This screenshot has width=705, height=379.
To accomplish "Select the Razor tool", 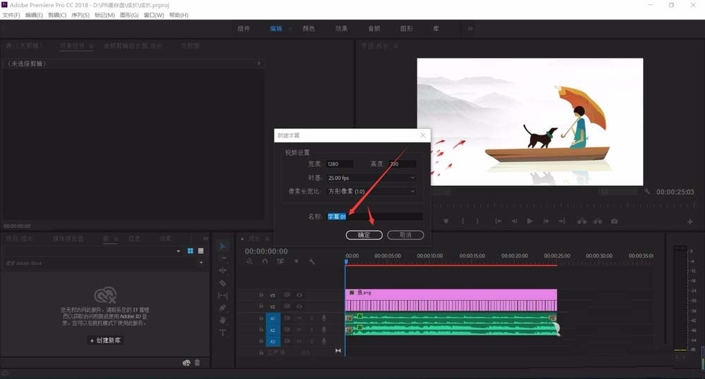I will click(x=223, y=283).
